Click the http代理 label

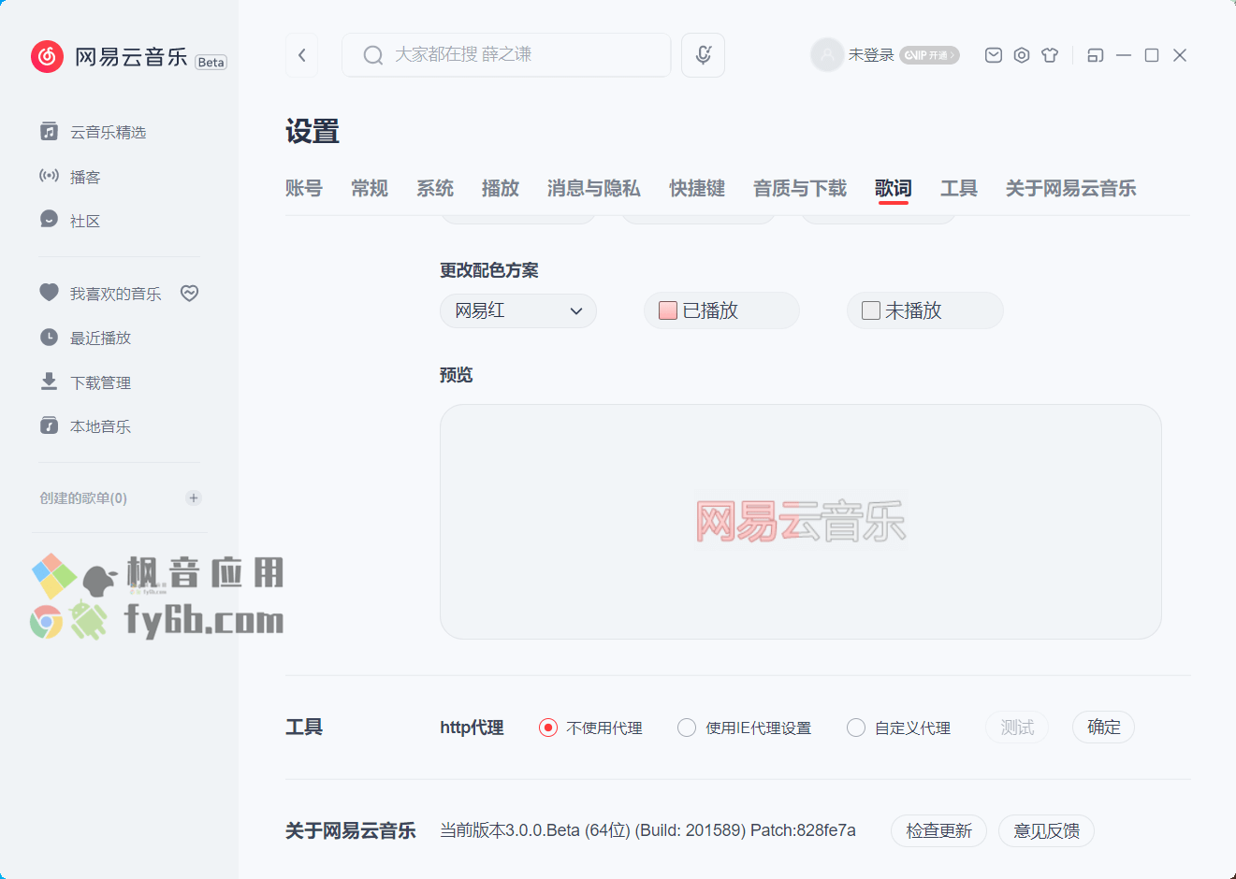472,728
